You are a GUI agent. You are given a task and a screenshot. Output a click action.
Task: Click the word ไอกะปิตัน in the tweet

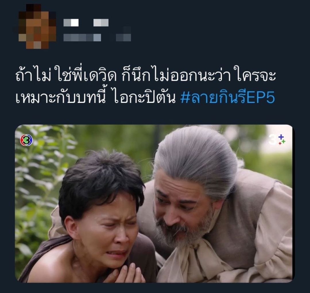tap(145, 97)
